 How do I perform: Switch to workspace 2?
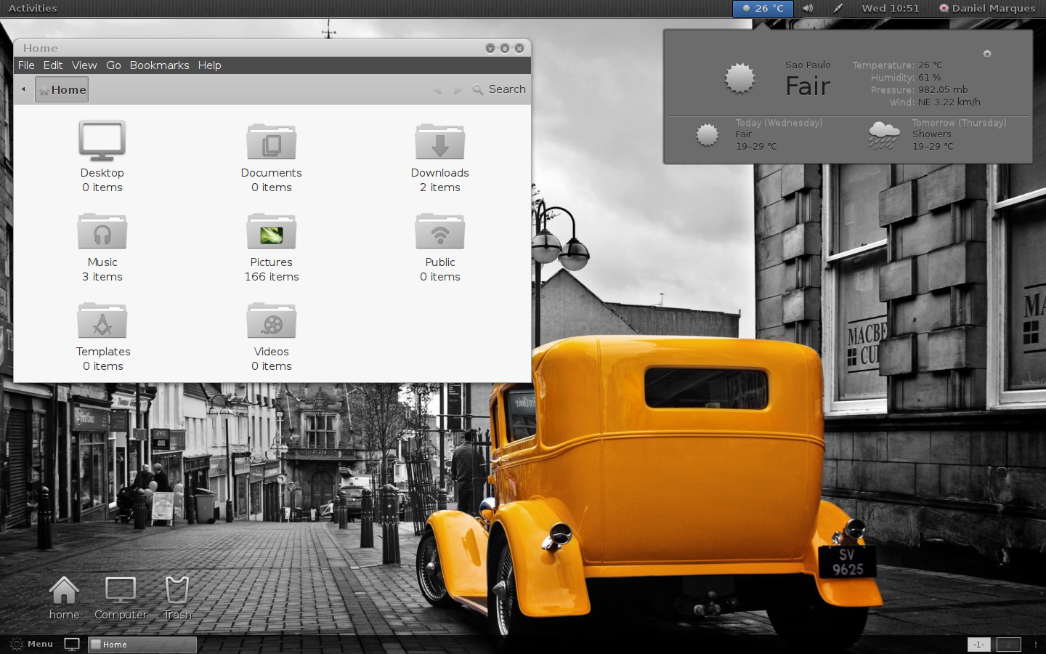[1008, 645]
